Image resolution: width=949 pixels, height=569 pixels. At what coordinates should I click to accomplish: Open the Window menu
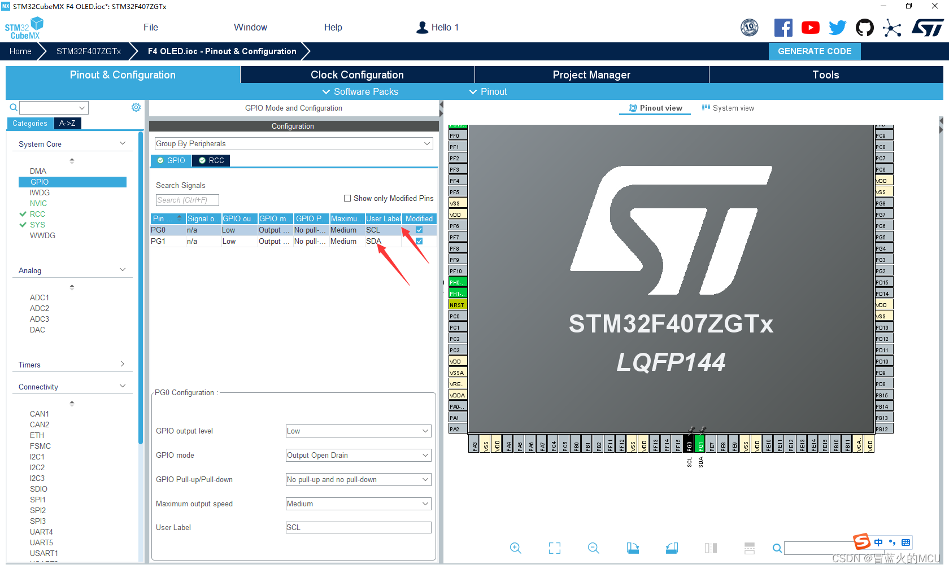[250, 27]
